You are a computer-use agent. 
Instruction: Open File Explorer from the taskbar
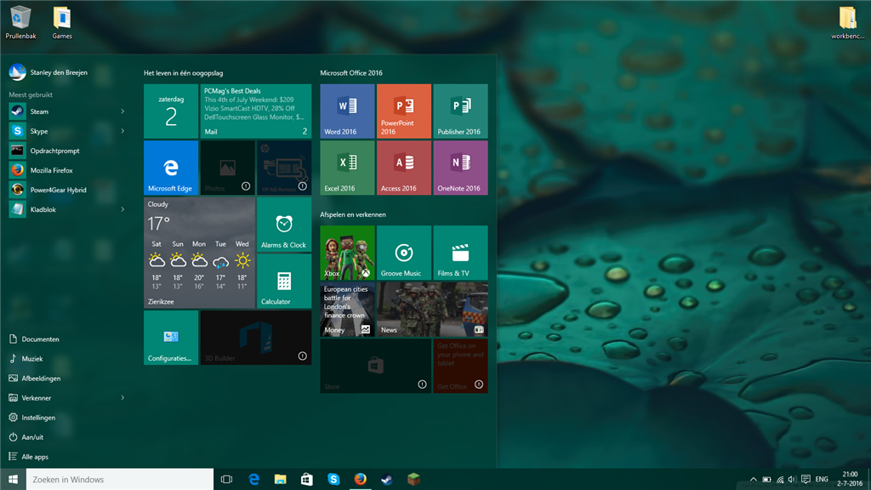(x=281, y=479)
